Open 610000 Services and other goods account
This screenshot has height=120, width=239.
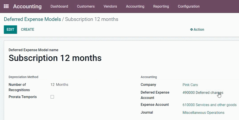[210, 105]
